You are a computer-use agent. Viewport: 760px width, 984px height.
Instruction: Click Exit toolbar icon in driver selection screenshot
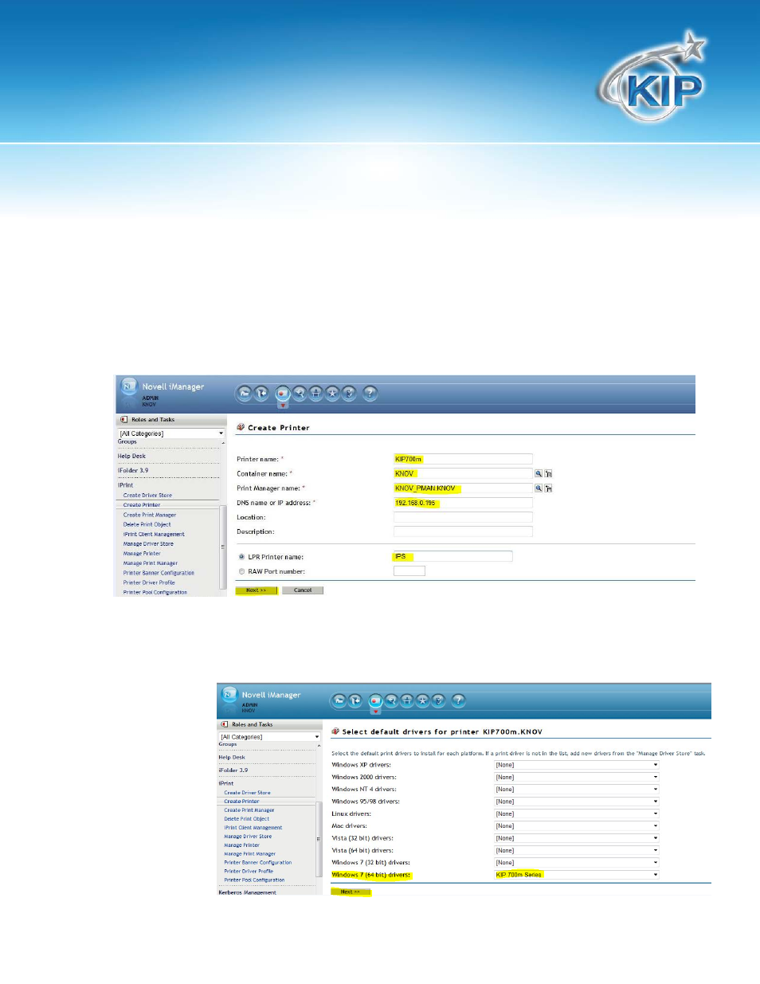tap(355, 700)
